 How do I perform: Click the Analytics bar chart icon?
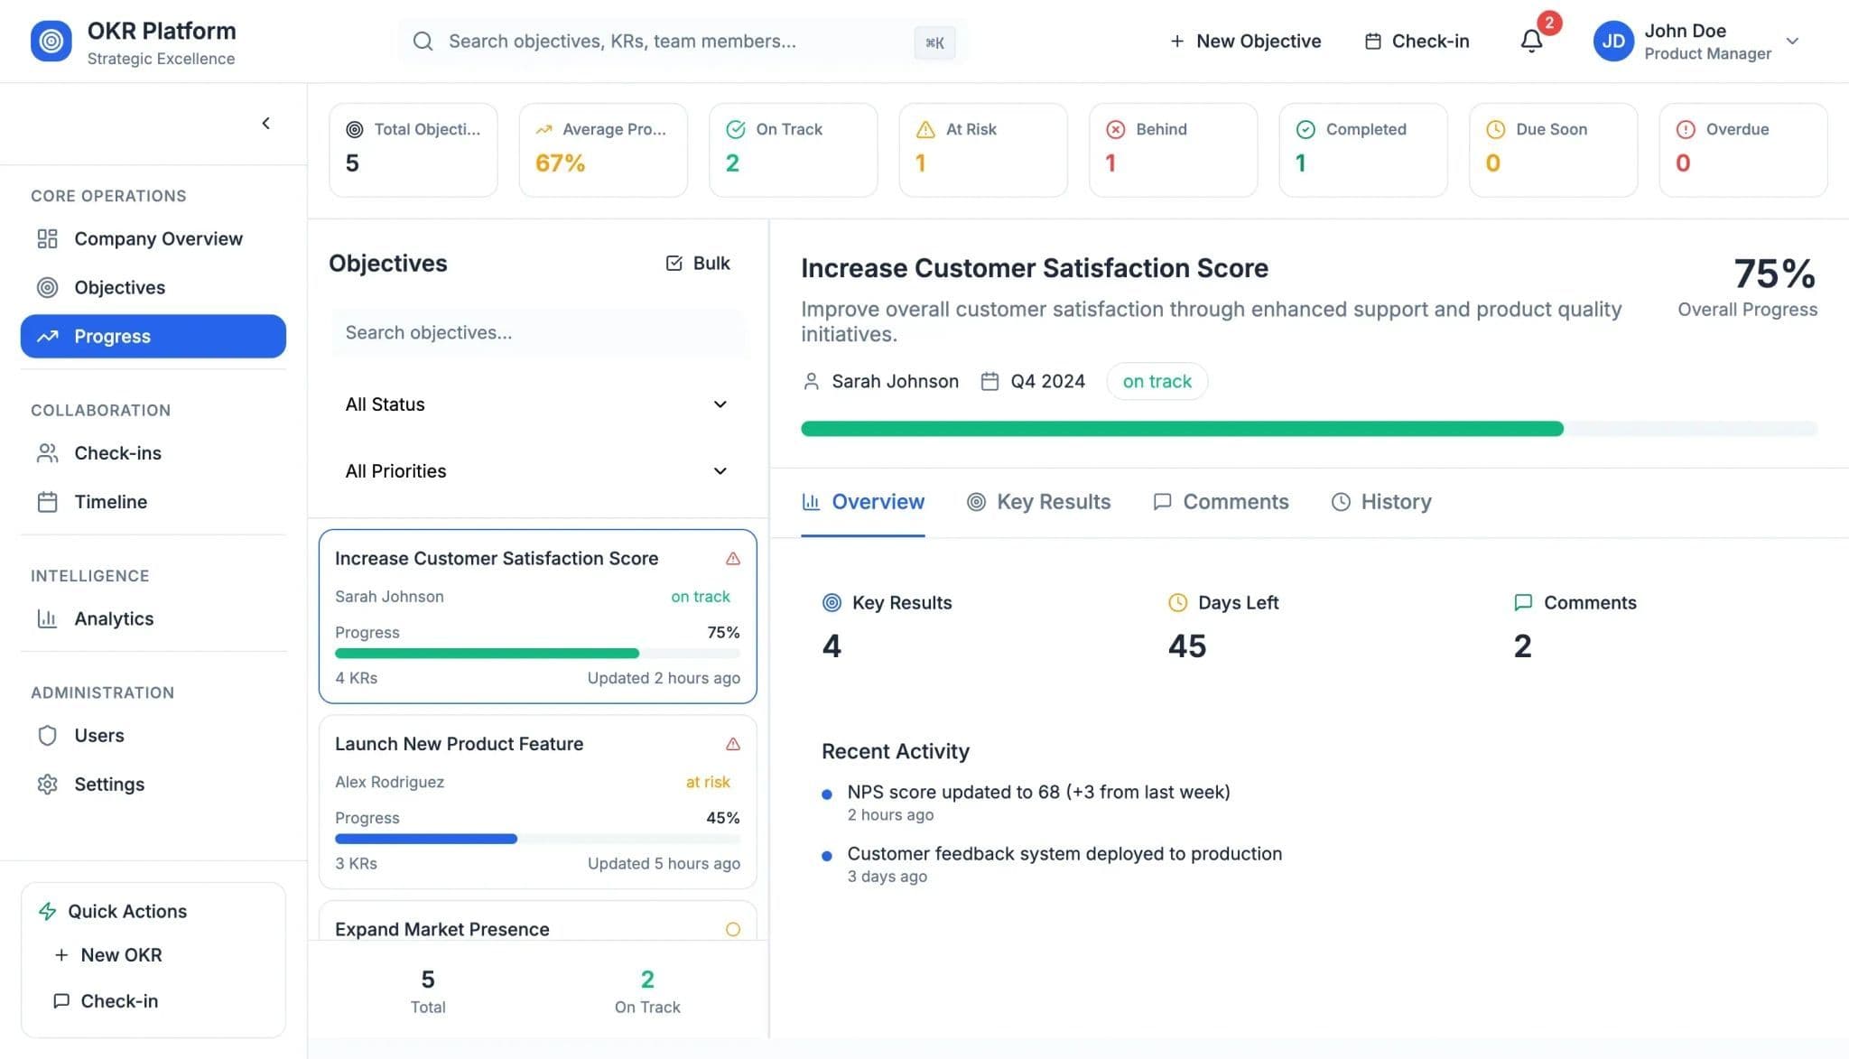pos(47,618)
